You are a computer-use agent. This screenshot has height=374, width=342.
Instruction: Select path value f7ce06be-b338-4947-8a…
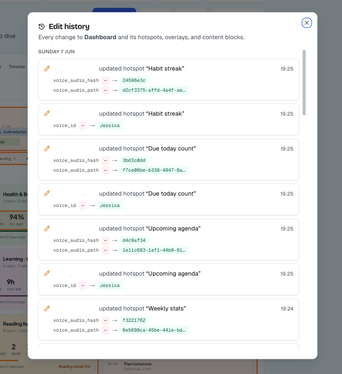[x=154, y=170]
